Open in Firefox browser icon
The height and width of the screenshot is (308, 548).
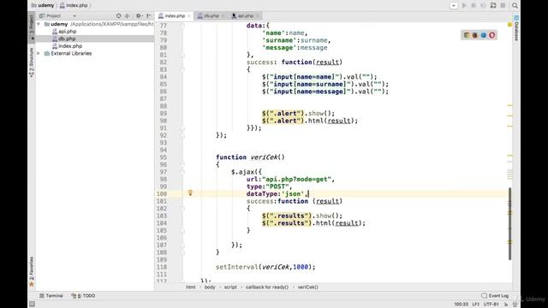[x=475, y=35]
